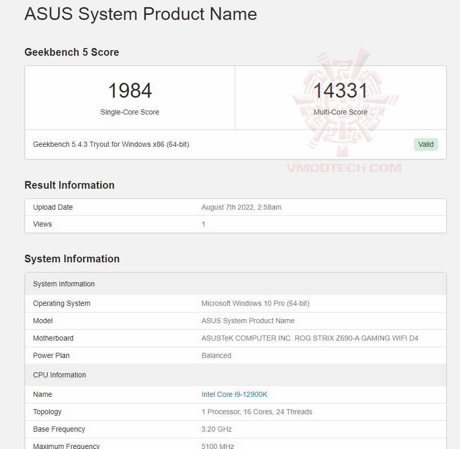Click the Geekbench 5 Score heading

coord(72,52)
